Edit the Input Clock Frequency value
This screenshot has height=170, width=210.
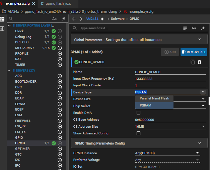[x=170, y=79]
